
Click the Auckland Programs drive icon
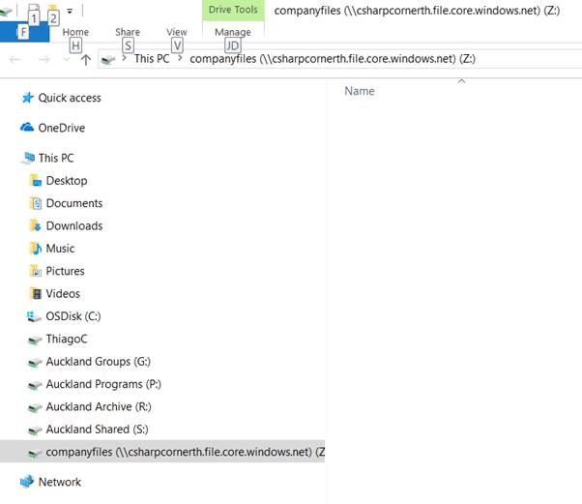[x=35, y=385]
